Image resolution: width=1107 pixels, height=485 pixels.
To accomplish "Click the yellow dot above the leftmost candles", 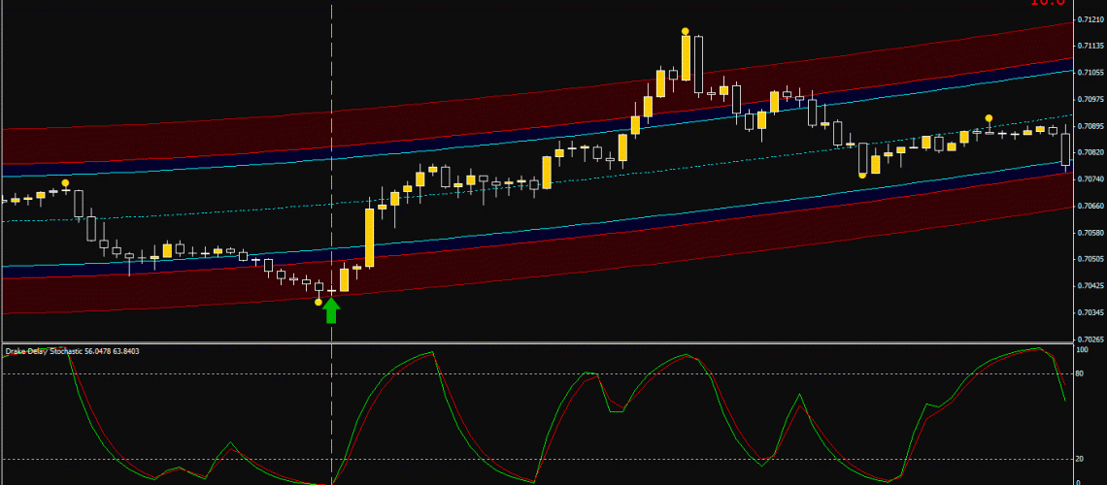I will click(66, 183).
